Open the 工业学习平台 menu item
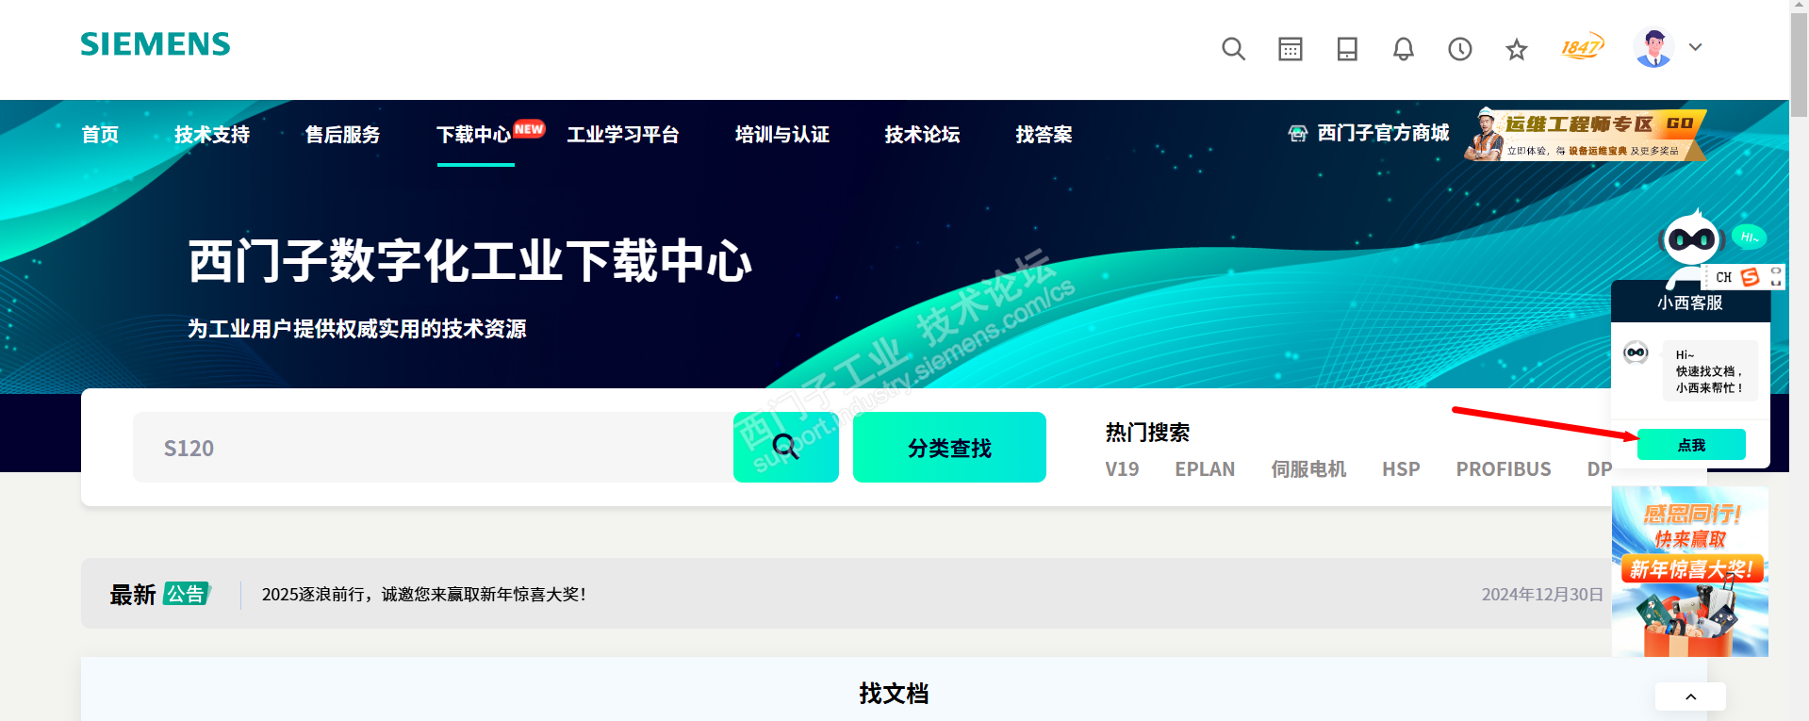 (623, 135)
